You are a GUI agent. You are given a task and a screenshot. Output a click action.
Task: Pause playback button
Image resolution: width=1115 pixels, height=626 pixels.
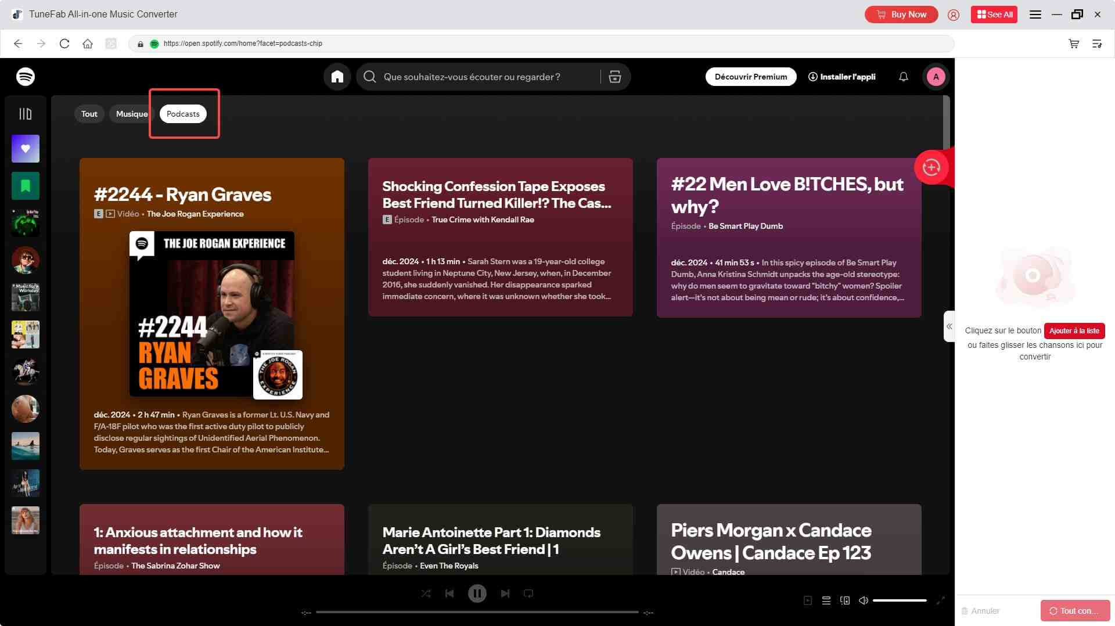477,593
